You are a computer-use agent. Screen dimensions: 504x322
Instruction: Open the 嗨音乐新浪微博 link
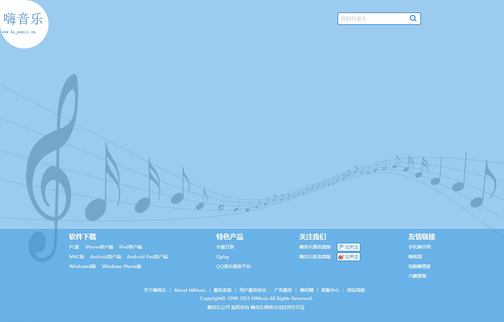pos(315,257)
